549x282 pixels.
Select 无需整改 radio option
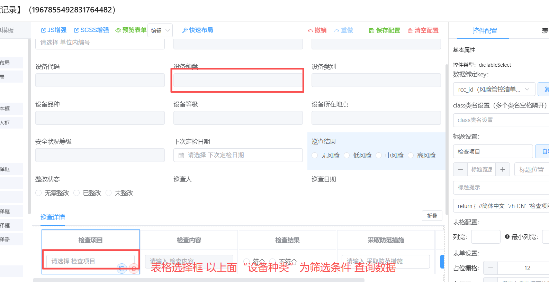pyautogui.click(x=38, y=193)
